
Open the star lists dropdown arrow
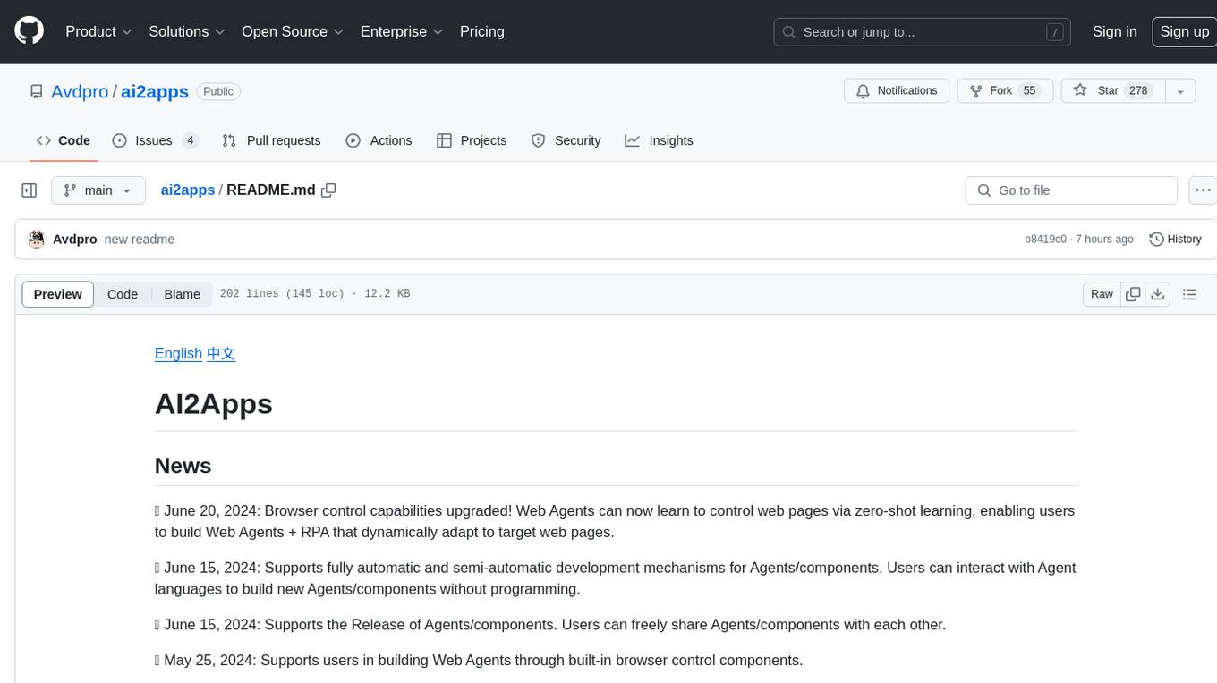point(1180,91)
